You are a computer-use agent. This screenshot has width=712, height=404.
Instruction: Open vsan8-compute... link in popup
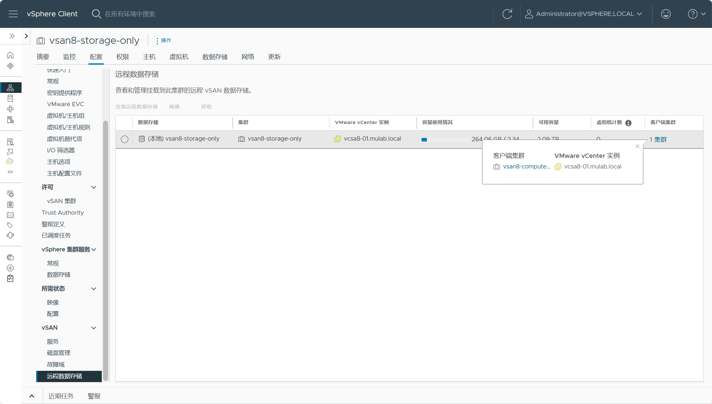point(526,167)
